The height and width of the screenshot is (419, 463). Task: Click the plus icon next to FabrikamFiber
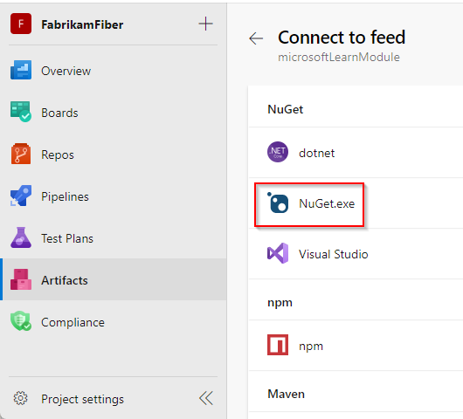pos(206,24)
